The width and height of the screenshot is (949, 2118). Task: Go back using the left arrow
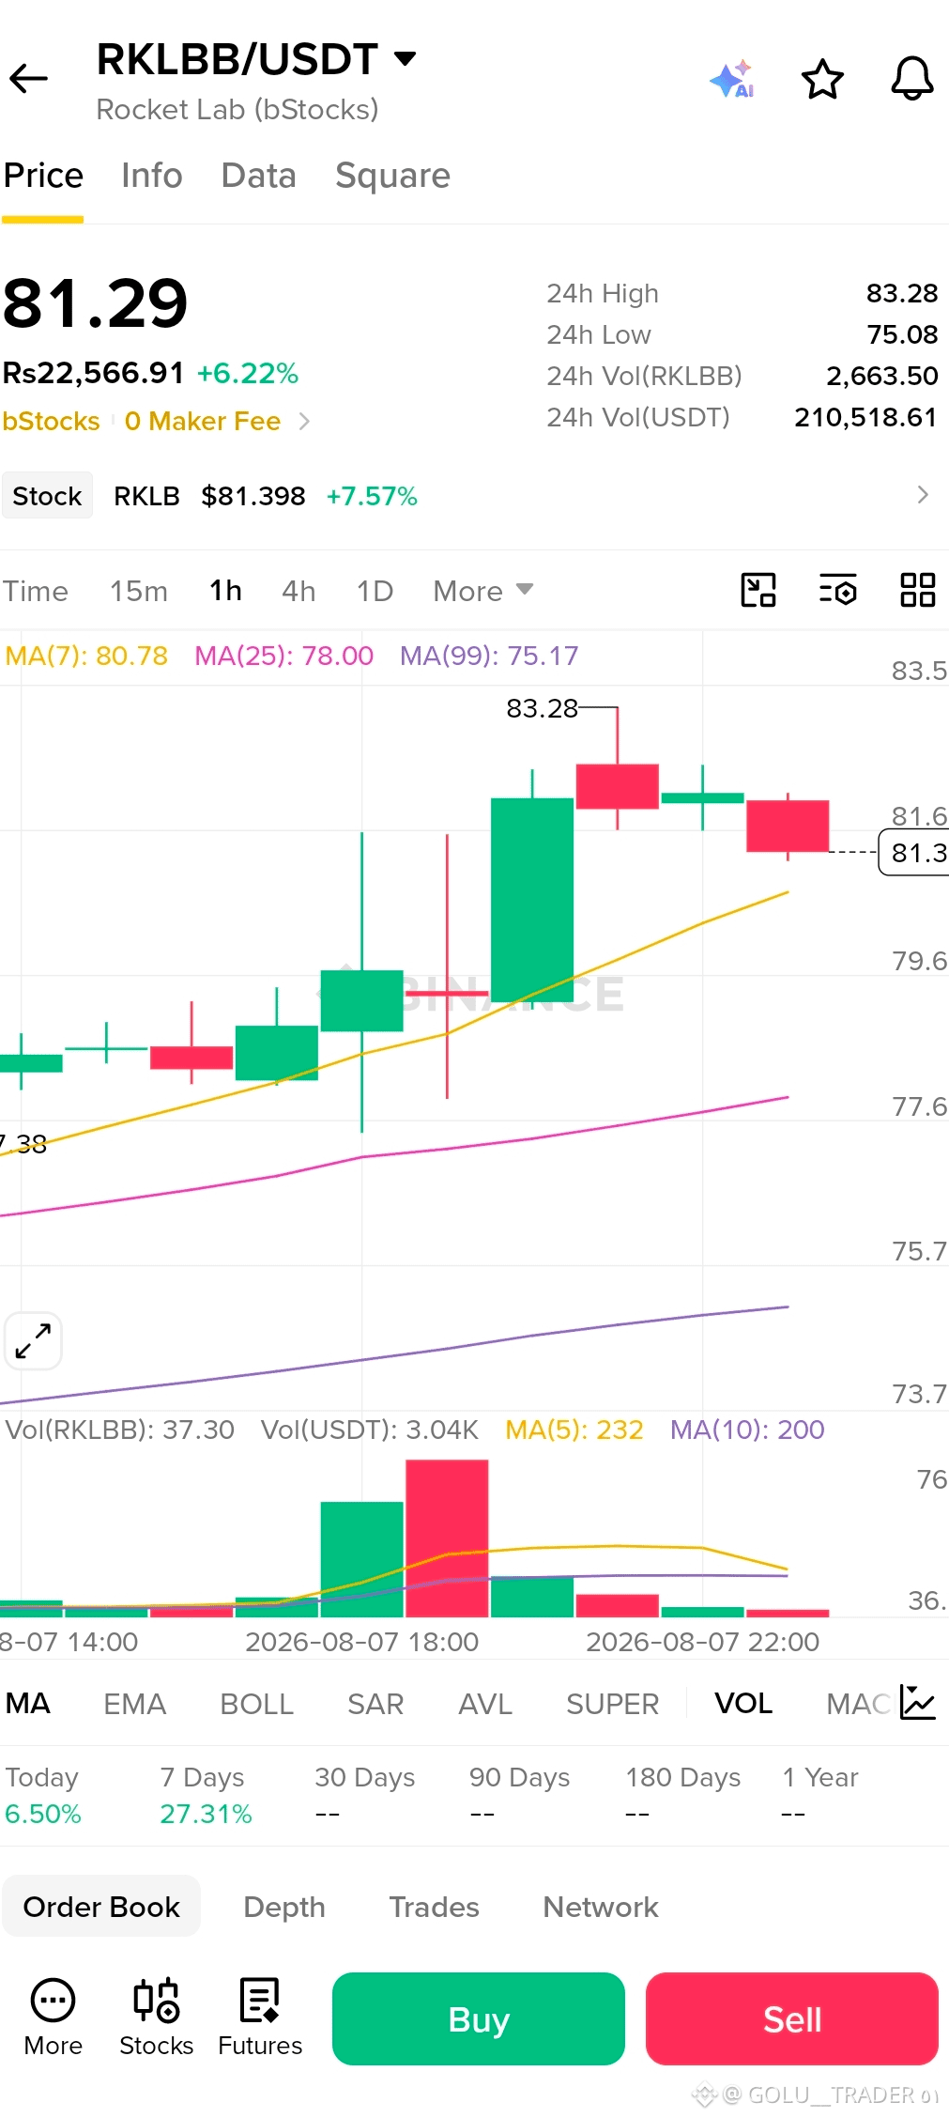(x=28, y=79)
